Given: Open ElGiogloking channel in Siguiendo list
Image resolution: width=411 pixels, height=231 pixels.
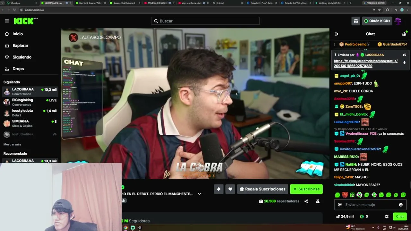Looking at the screenshot, I should (x=31, y=102).
